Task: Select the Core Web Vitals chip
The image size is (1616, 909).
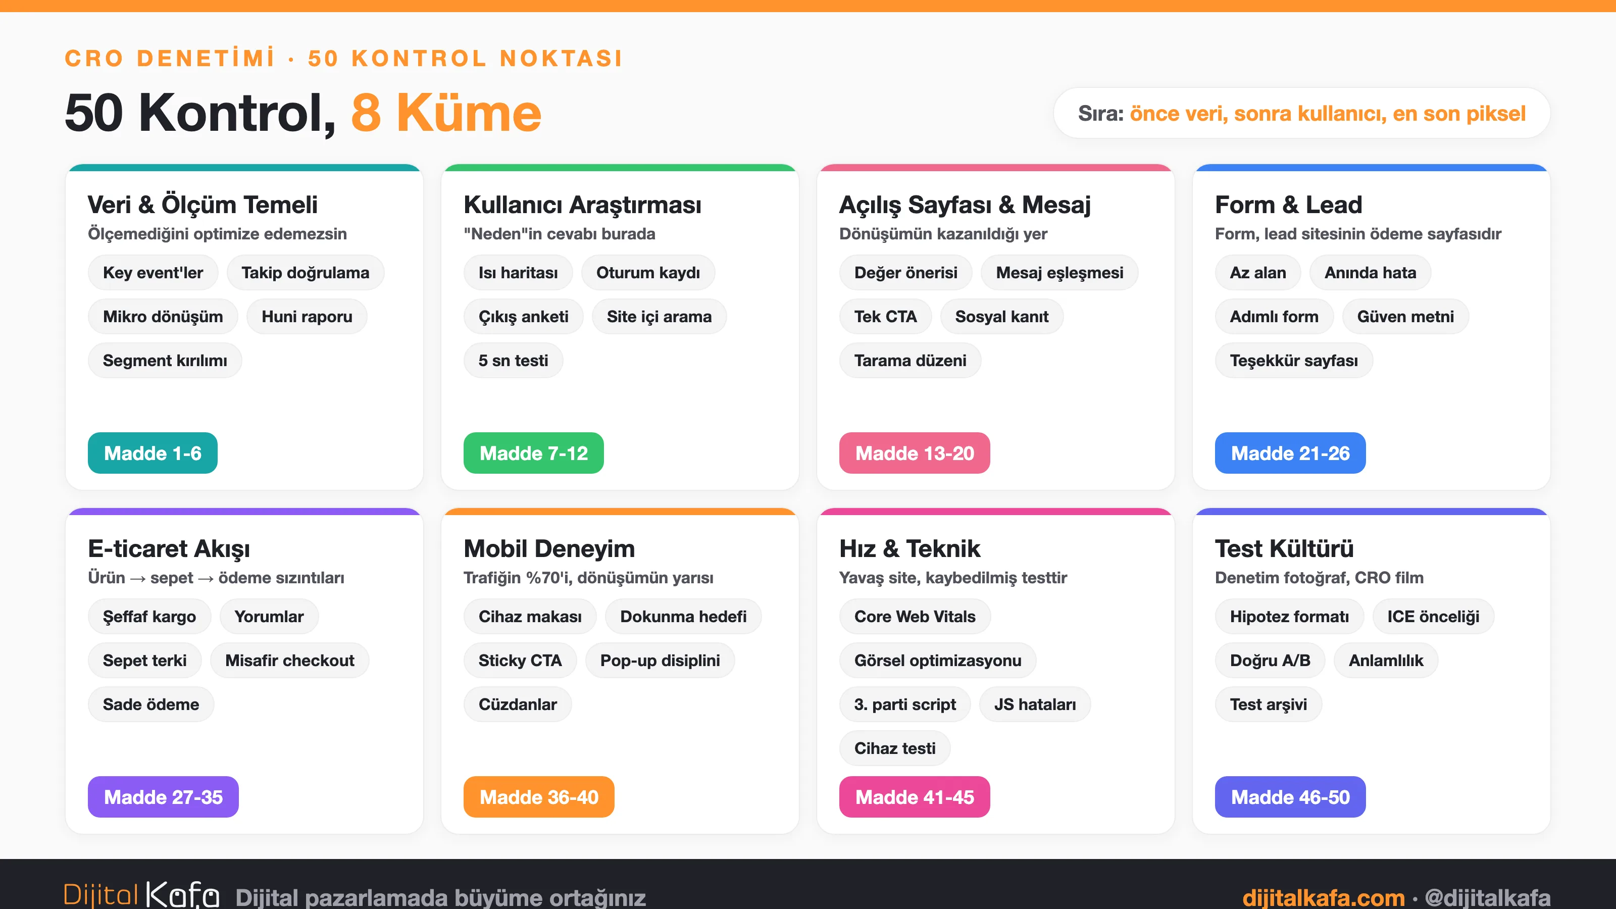Action: 915,616
